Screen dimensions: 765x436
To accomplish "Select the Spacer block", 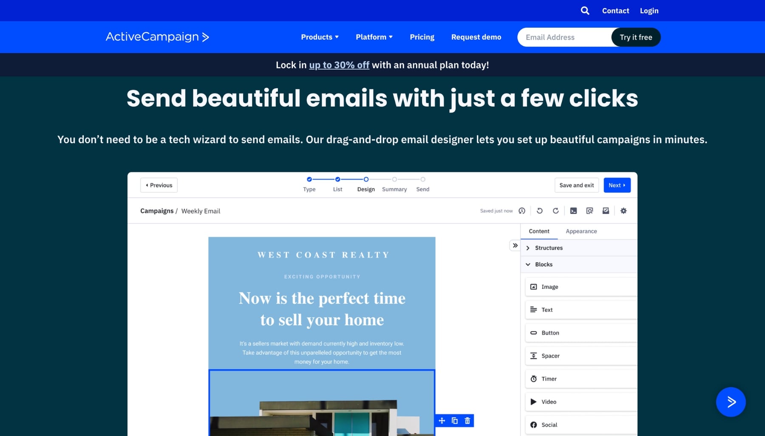I will 581,356.
